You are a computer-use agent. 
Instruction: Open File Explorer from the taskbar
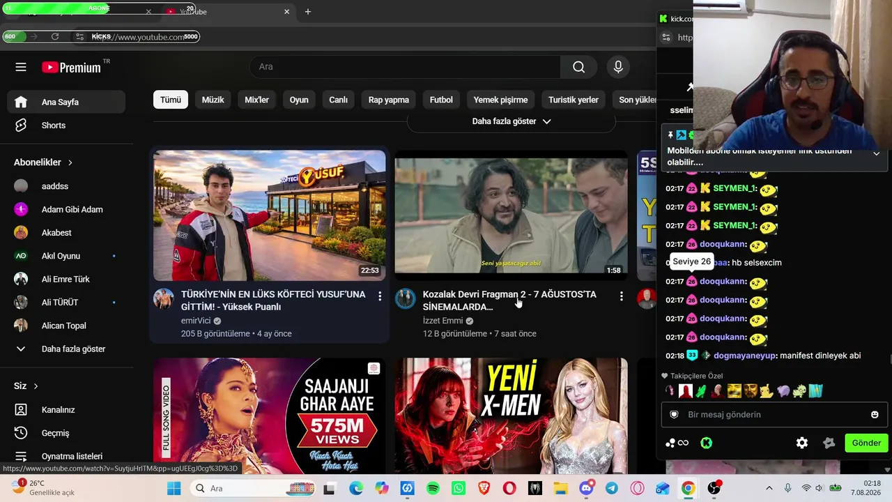click(x=560, y=489)
